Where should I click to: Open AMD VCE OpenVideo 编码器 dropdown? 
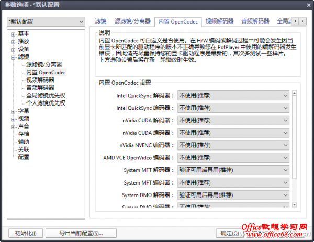(x=233, y=158)
